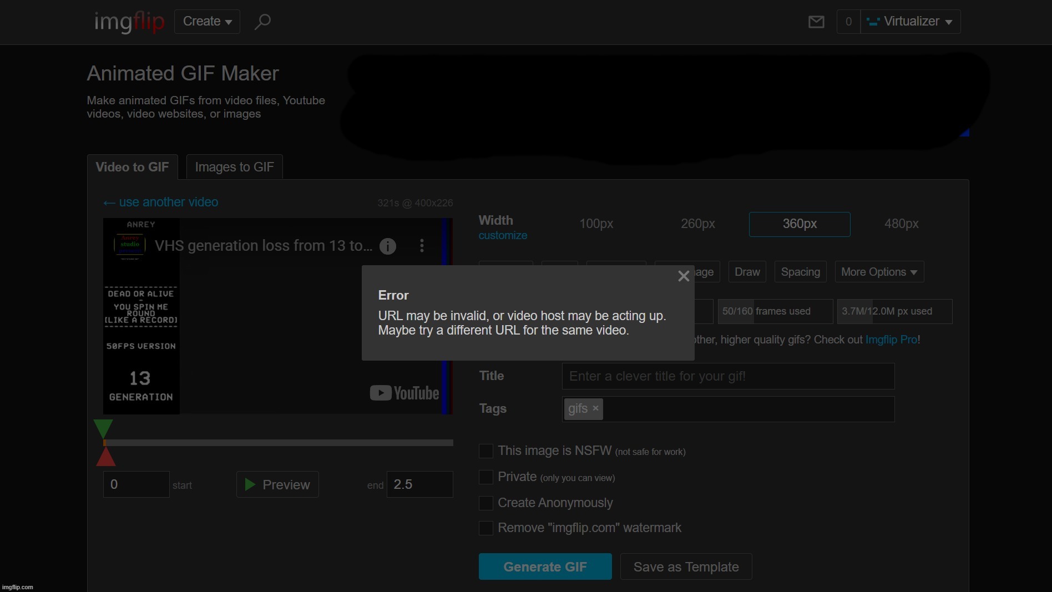Click the VHS generation loss video title
The width and height of the screenshot is (1052, 592).
[x=264, y=246]
